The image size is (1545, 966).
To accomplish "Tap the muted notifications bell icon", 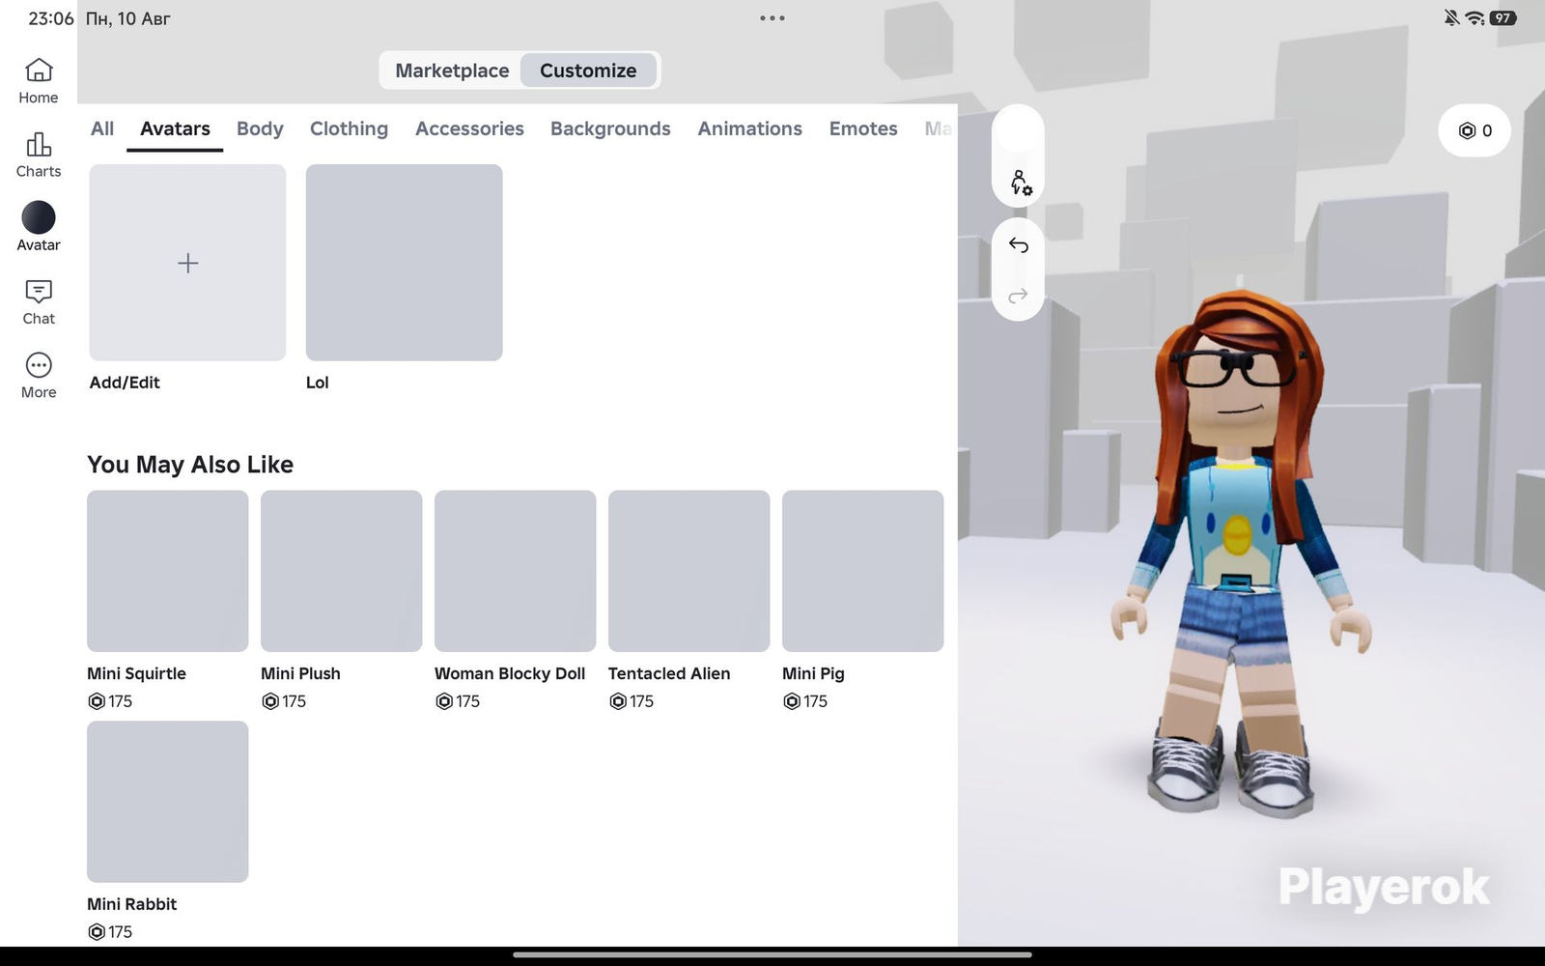I will (1451, 18).
